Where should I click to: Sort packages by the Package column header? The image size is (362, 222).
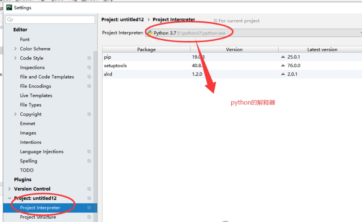click(146, 50)
